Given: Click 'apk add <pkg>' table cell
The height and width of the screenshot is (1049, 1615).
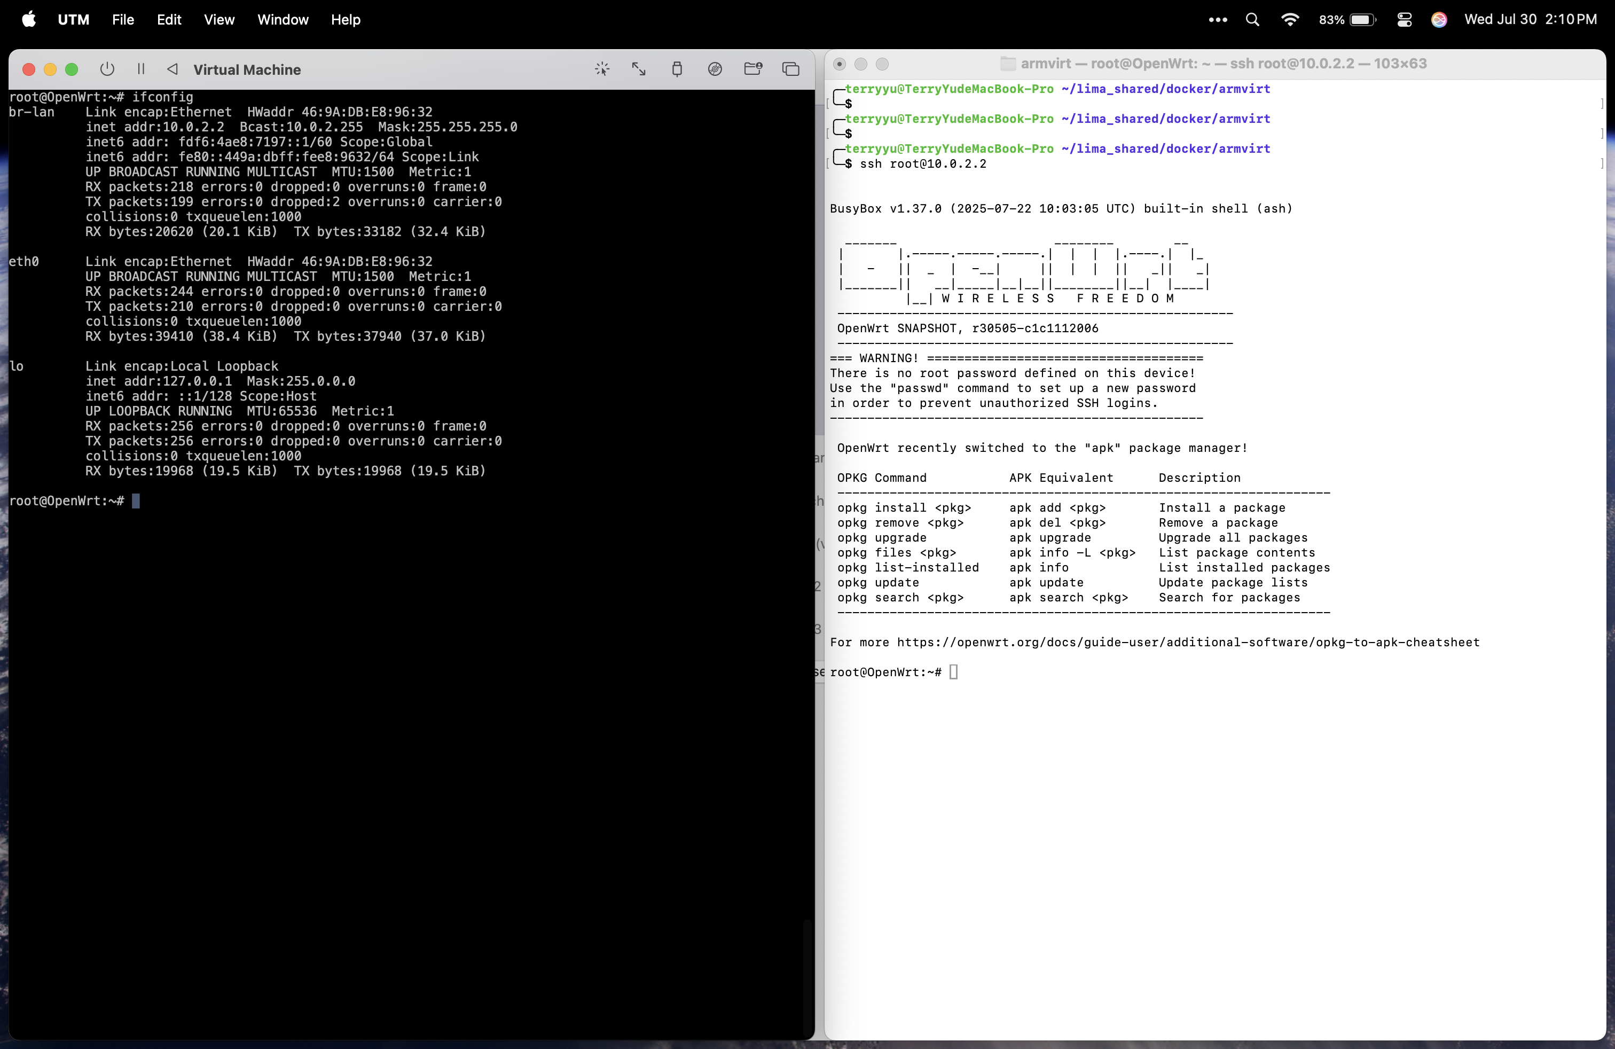Looking at the screenshot, I should point(1057,508).
